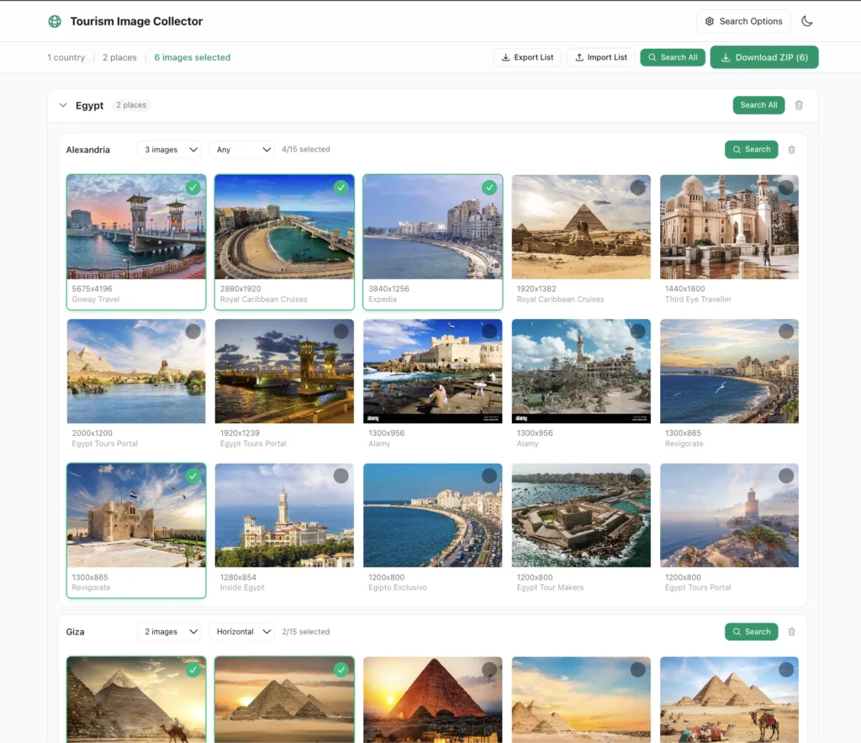The width and height of the screenshot is (861, 743).
Task: Select the Egypt Tour Makers image circle
Action: coord(637,476)
